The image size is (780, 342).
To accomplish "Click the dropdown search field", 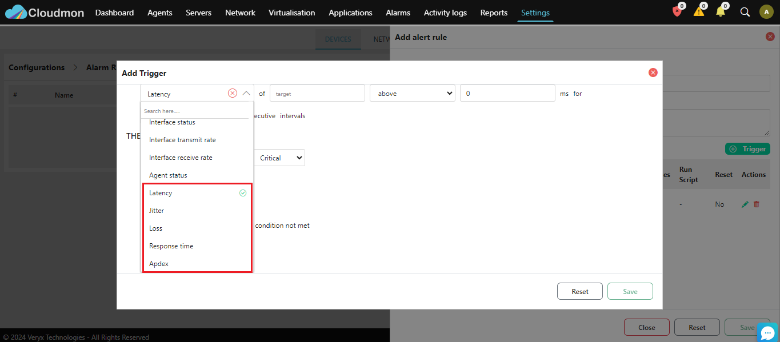I will 196,111.
